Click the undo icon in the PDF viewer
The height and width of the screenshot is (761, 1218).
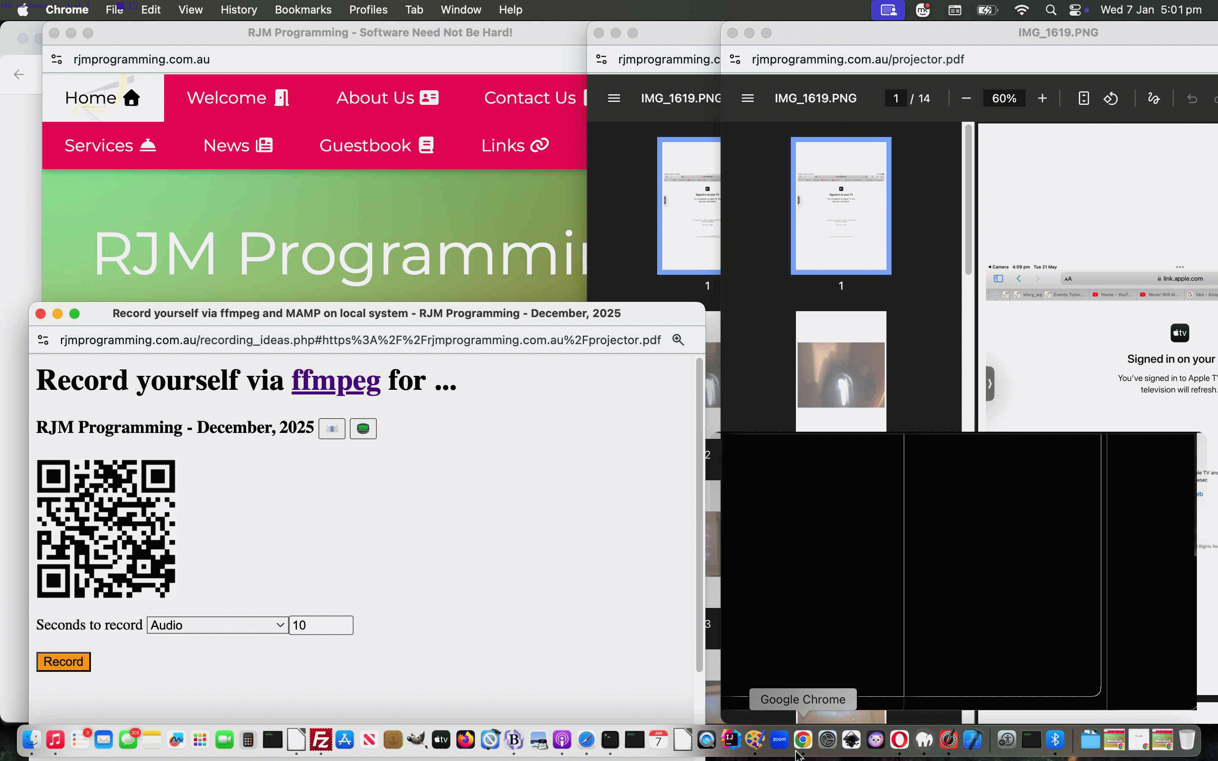point(1192,98)
